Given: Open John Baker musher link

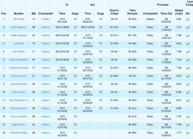Looking at the screenshot, I should tap(19, 52).
